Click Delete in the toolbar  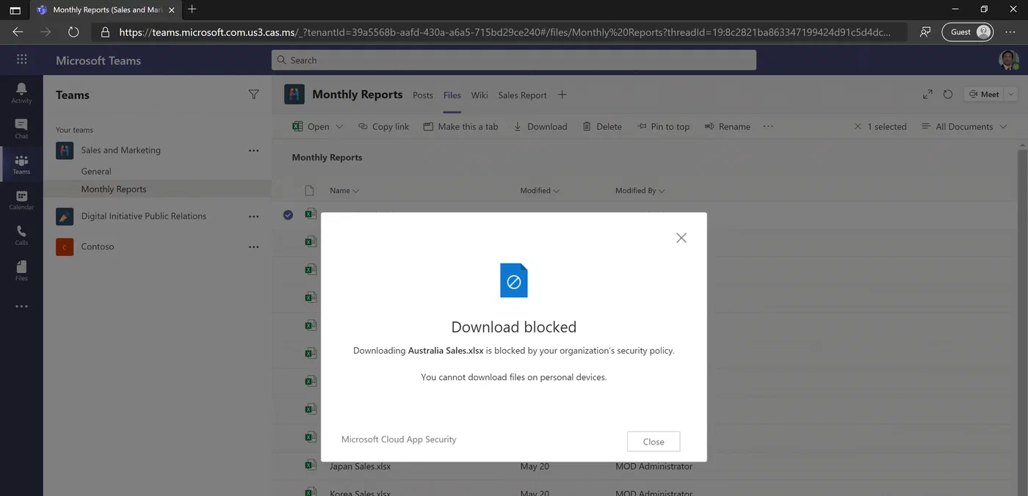[601, 127]
